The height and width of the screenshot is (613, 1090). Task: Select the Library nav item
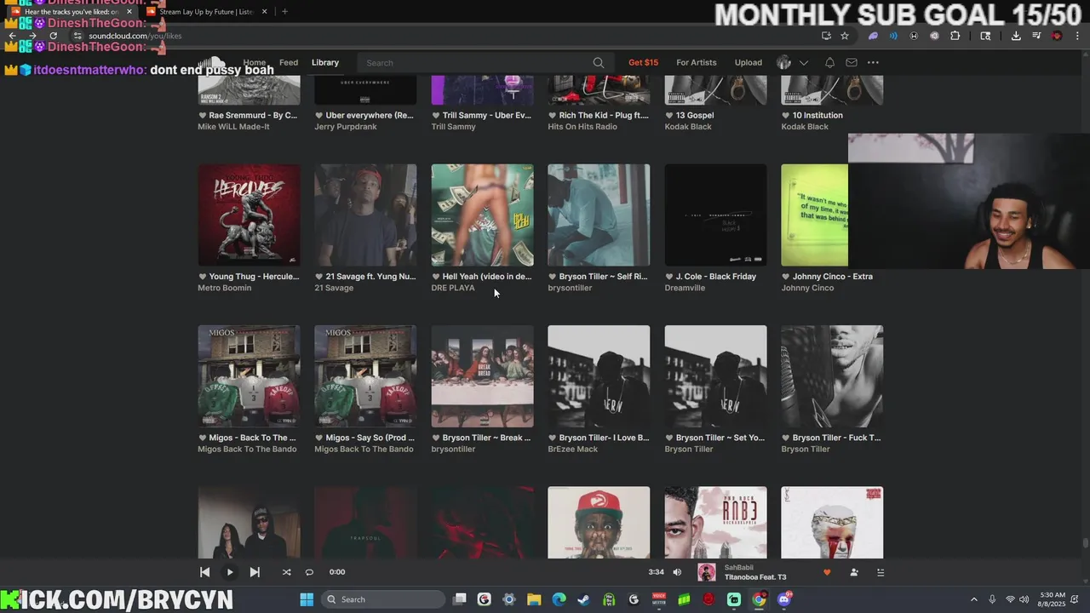click(x=325, y=62)
